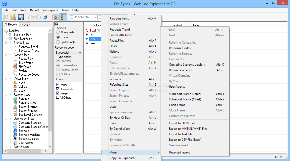Select the Human radio button

click(58, 37)
